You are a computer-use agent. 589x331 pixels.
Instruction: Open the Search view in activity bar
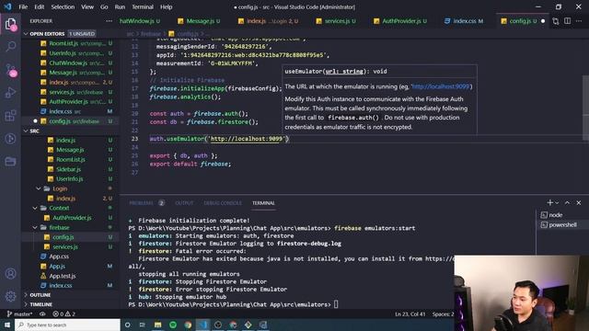coord(10,47)
